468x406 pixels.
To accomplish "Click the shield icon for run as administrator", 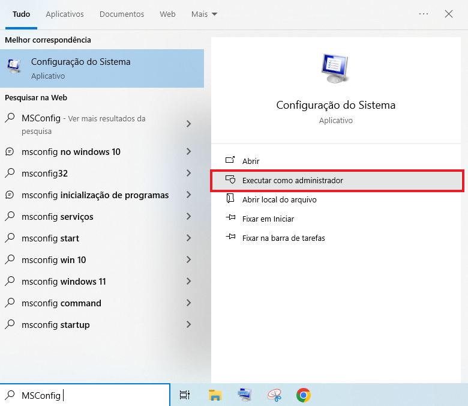I will coord(230,179).
